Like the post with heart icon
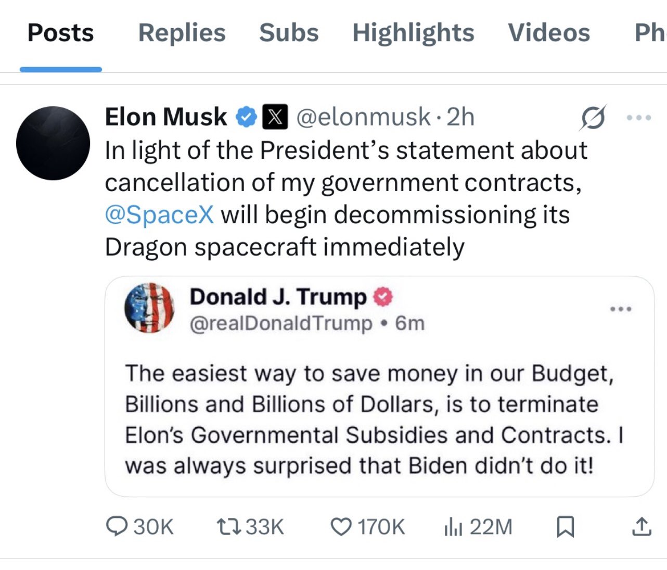Image resolution: width=667 pixels, height=570 pixels. (341, 526)
